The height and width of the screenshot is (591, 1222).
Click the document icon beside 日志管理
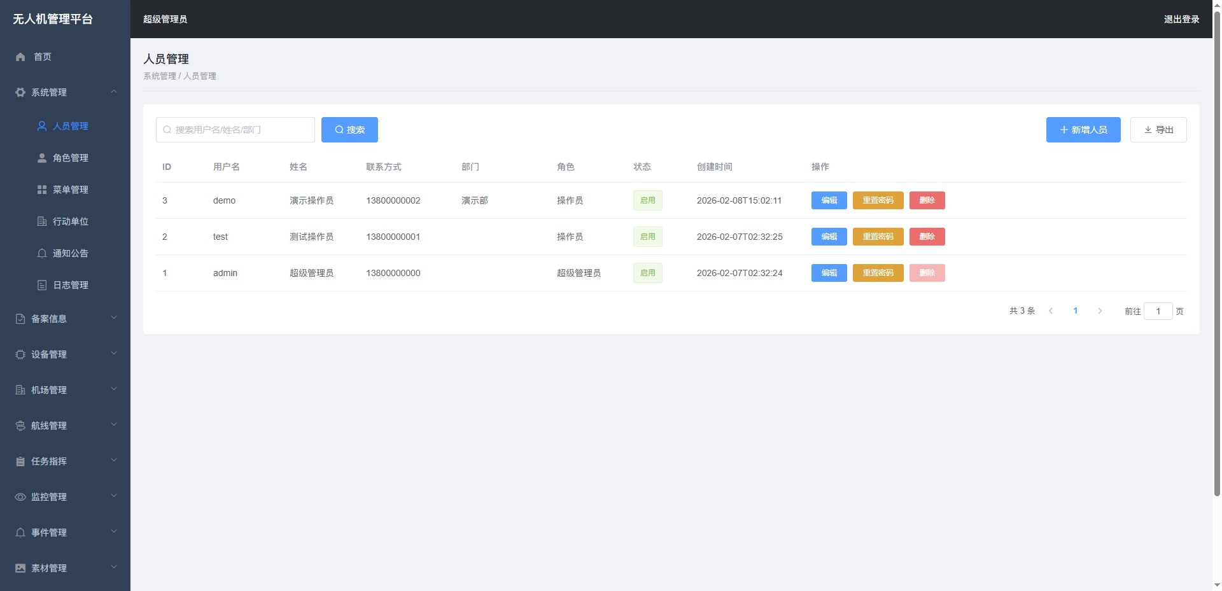click(42, 285)
